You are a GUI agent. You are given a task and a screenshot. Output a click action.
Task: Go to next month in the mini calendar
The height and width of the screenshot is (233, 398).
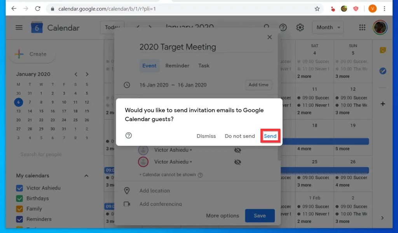87,74
